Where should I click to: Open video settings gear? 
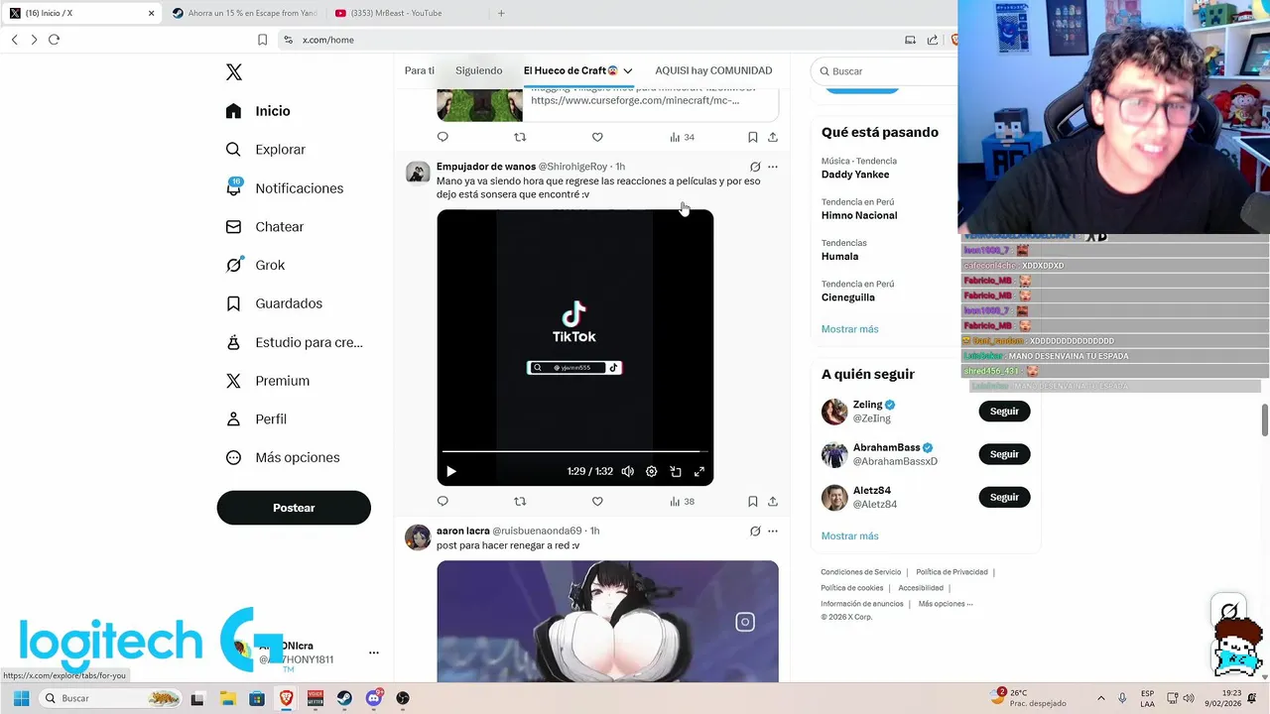point(652,472)
